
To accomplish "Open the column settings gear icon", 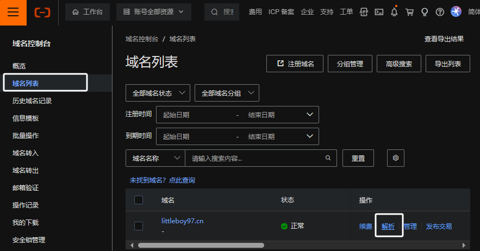I will [396, 158].
